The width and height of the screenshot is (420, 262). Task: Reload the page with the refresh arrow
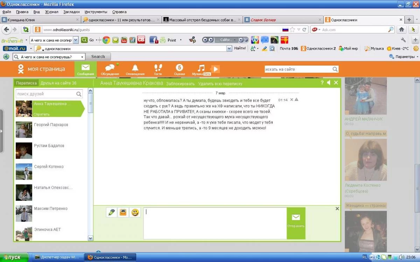coord(304,30)
